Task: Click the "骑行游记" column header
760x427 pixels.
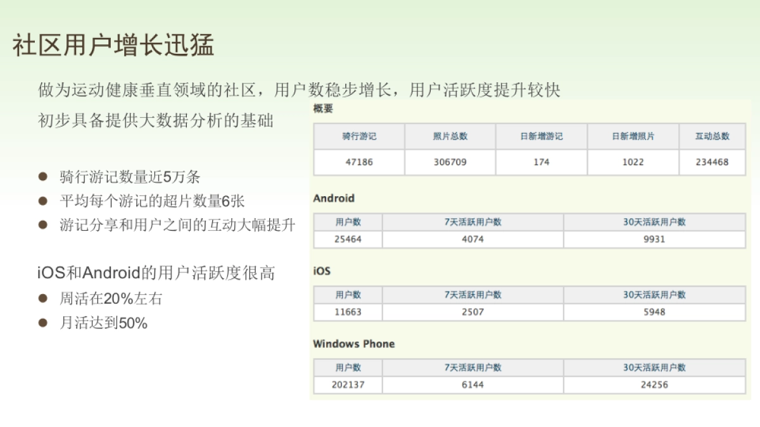Action: click(359, 137)
